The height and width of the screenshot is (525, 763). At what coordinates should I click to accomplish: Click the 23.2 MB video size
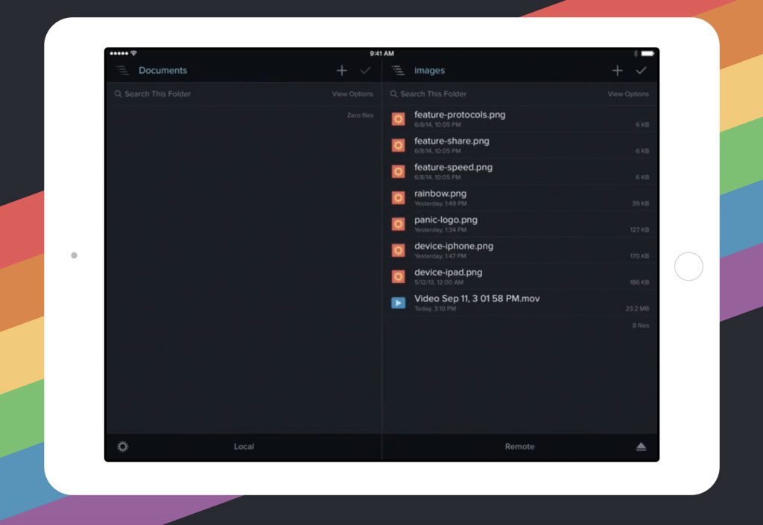(638, 308)
